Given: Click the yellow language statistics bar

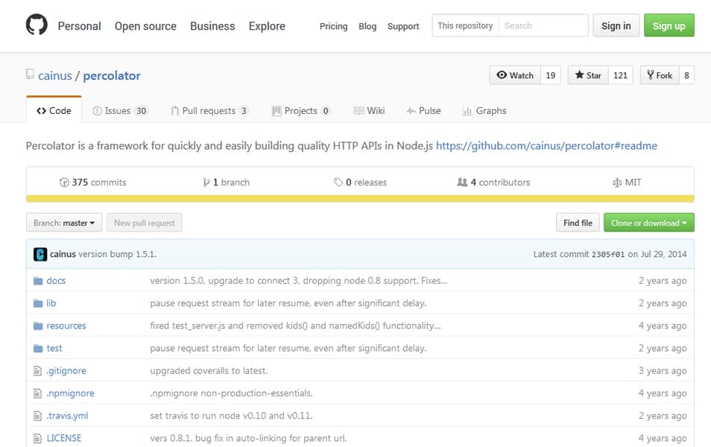Looking at the screenshot, I should [x=355, y=198].
